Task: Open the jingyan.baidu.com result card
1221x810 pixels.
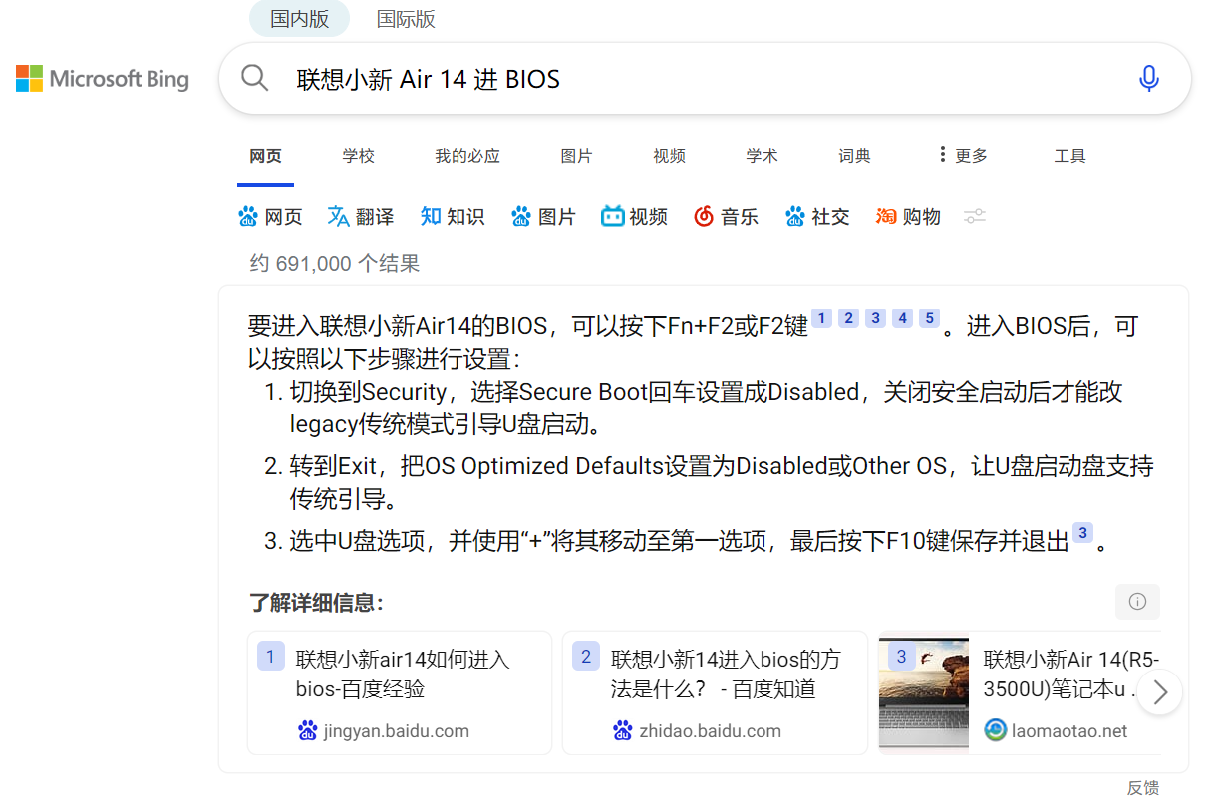Action: [x=399, y=691]
